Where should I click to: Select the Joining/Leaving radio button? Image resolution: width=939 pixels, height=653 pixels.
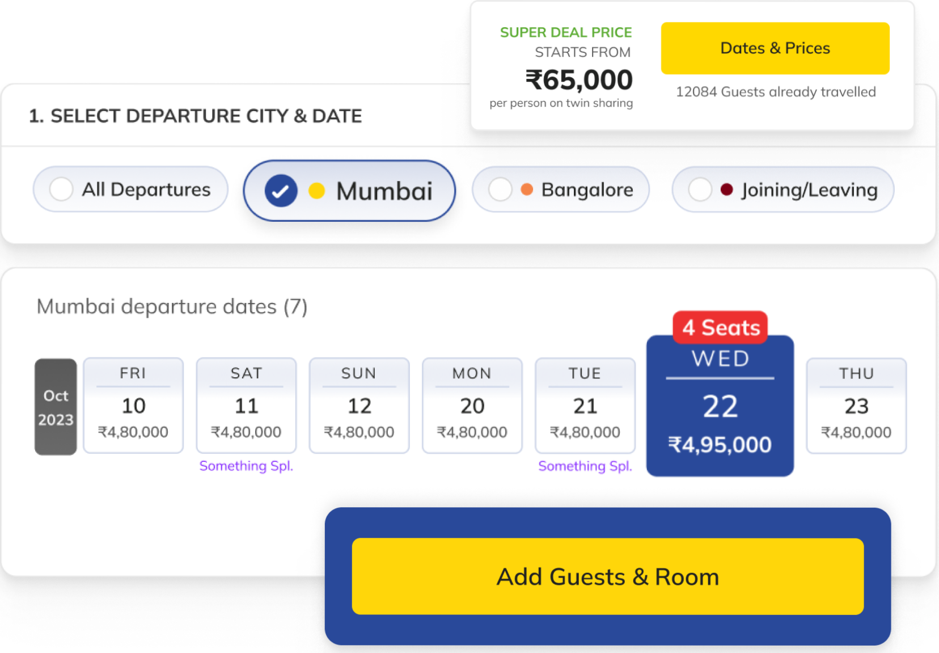[700, 189]
